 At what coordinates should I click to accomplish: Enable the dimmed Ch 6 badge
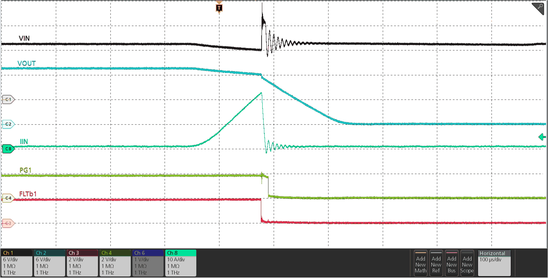148,263
